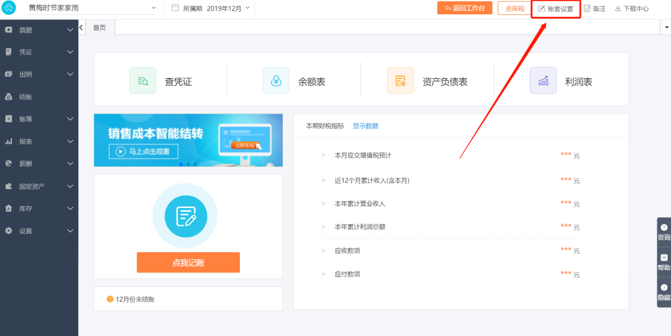
Task: Open 帮助 help icon on right panel
Action: [664, 262]
